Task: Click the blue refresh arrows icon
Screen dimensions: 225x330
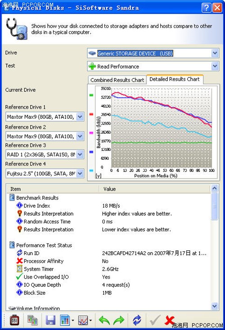Action: (137, 320)
